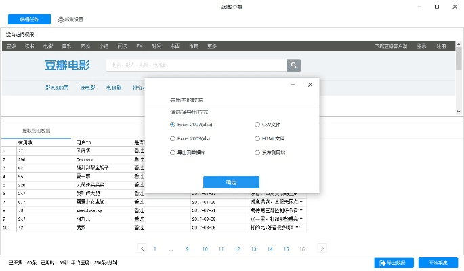This screenshot has width=464, height=271.
Task: Open FM in Douban top navigation
Action: click(140, 46)
